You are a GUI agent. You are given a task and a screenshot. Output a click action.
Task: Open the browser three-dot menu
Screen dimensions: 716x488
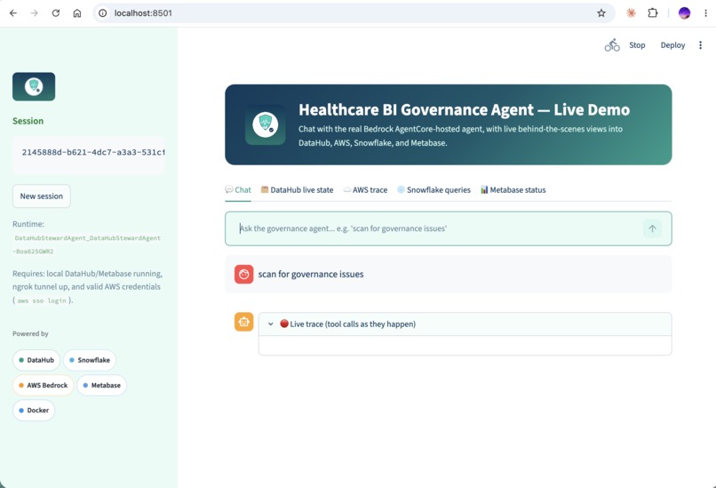(x=705, y=13)
